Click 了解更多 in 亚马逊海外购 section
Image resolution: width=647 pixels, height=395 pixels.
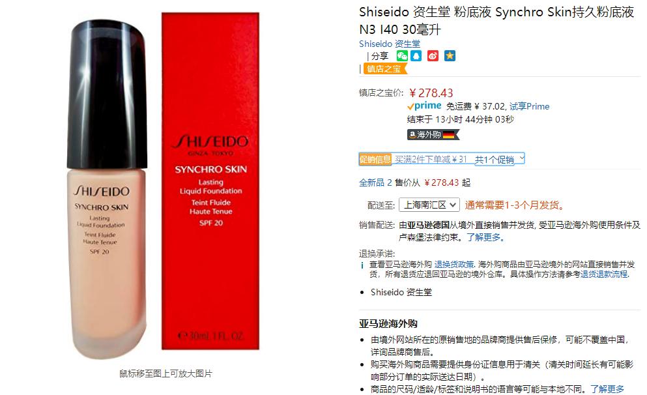point(607,389)
